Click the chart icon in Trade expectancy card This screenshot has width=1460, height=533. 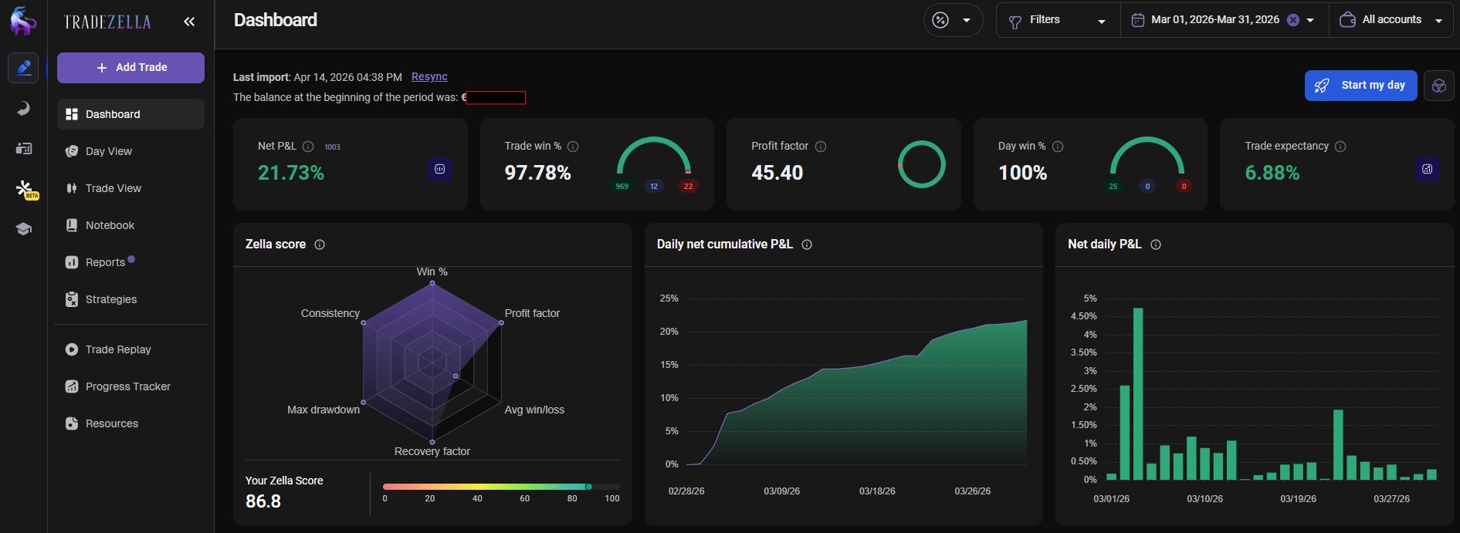1427,169
